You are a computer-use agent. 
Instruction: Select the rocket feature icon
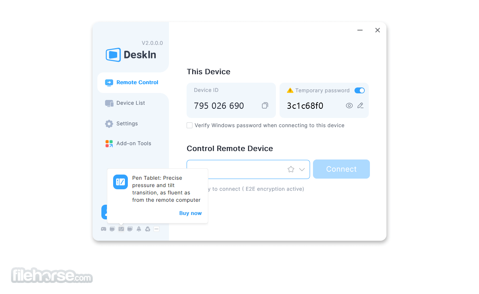tap(139, 229)
